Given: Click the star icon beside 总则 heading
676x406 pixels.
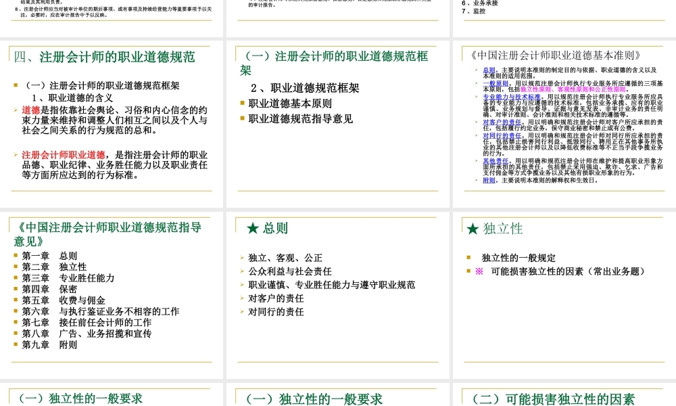Looking at the screenshot, I should (x=253, y=229).
